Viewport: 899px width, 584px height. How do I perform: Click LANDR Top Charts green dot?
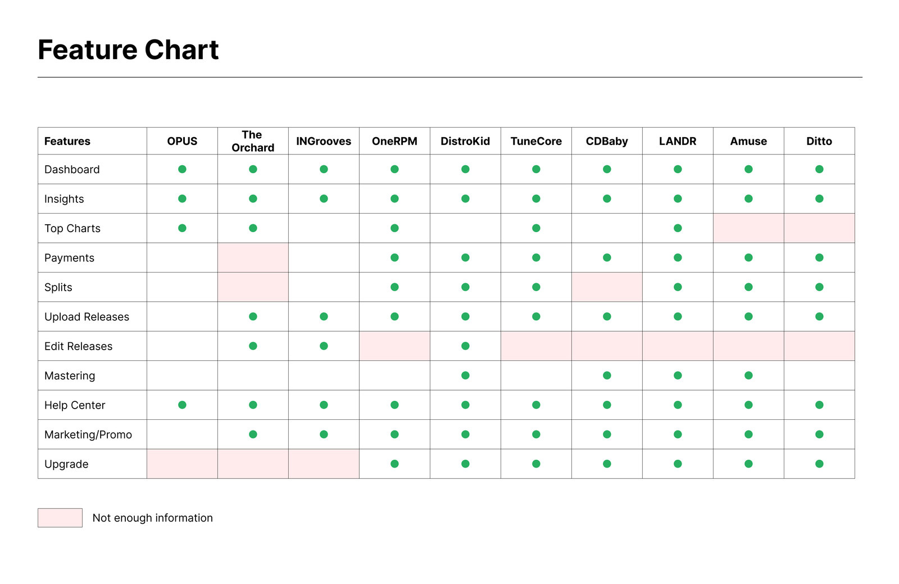tap(678, 228)
